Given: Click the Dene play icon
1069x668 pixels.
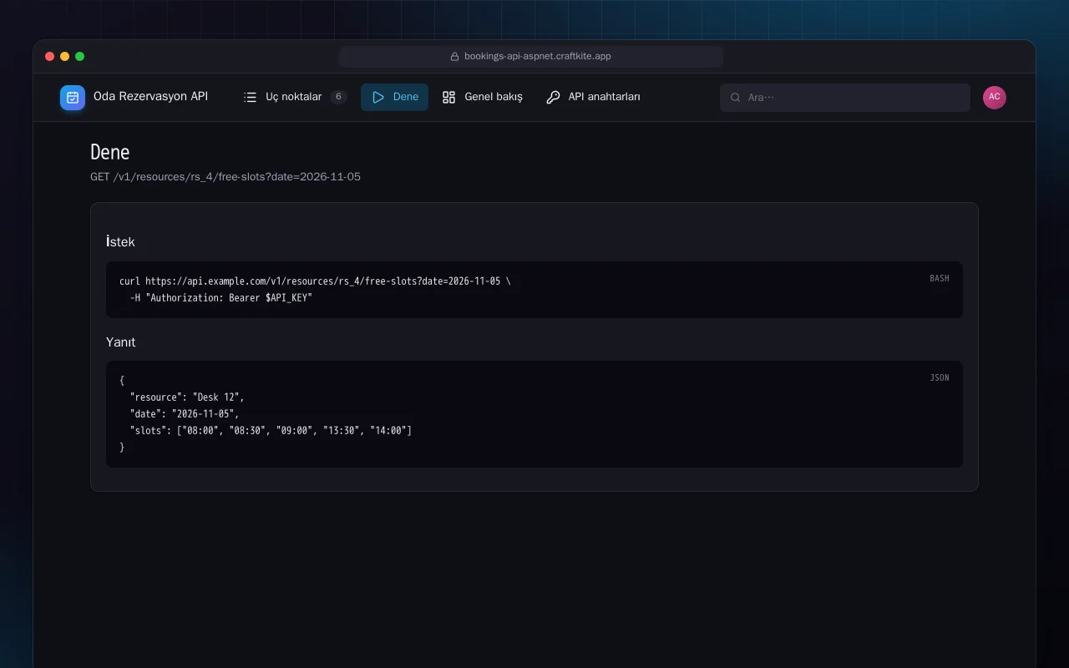Looking at the screenshot, I should [378, 97].
